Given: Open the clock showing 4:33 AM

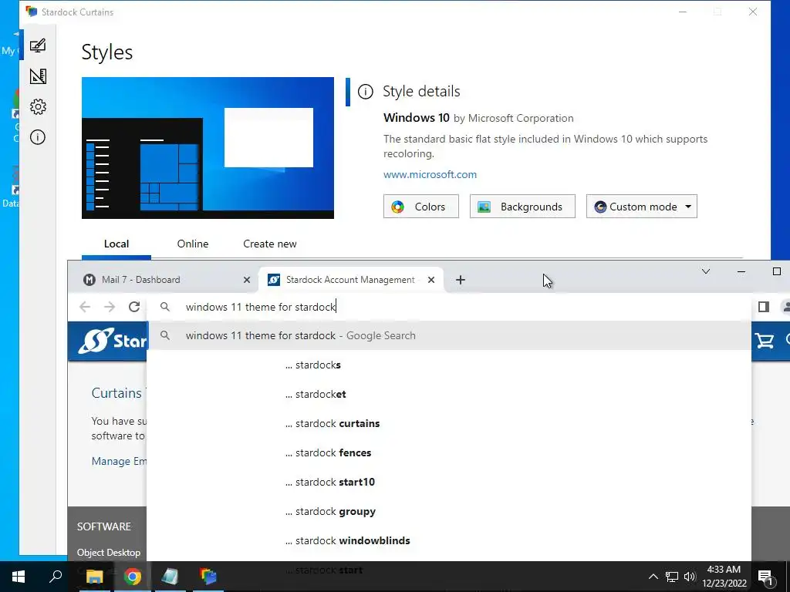Looking at the screenshot, I should [x=724, y=577].
